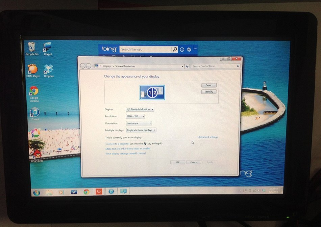This screenshot has height=227, width=321.
Task: Click the Display breadcrumb in address bar
Action: (x=107, y=66)
